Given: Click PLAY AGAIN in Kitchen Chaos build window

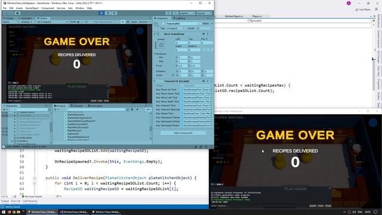Looking at the screenshot, I should pos(295,189).
